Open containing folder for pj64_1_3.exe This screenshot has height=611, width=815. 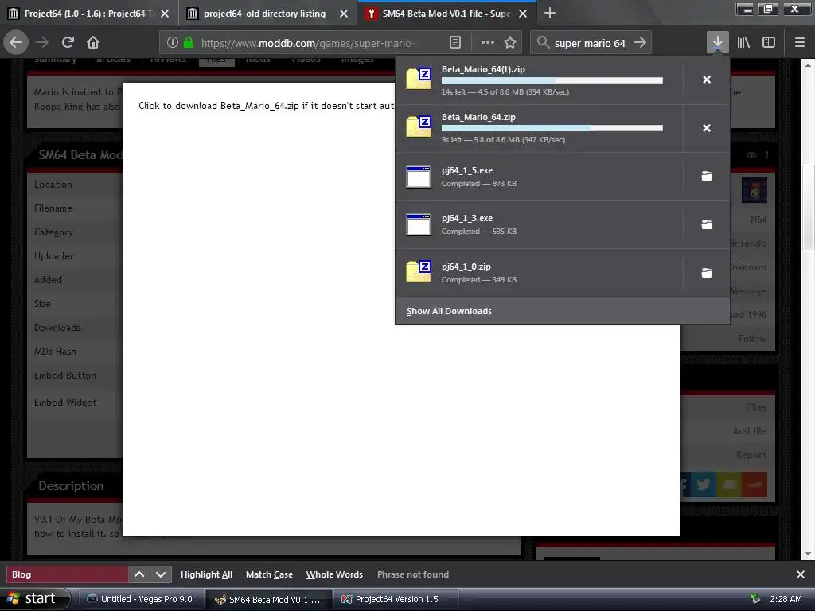707,224
